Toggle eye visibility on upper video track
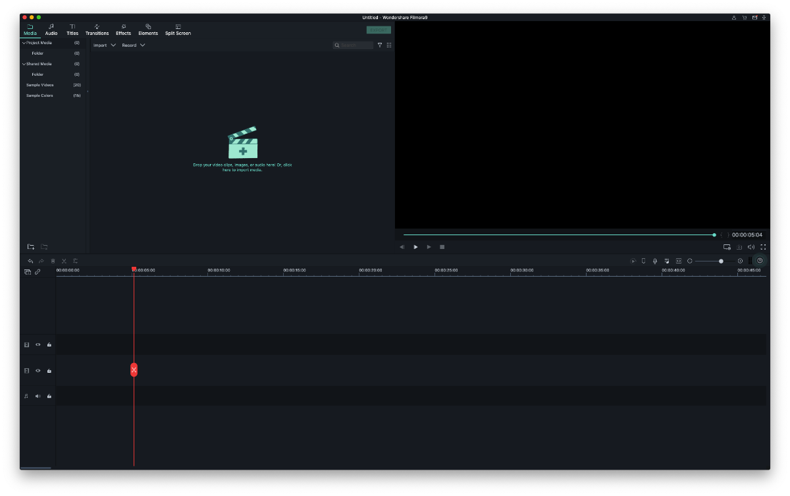The image size is (790, 496). (38, 344)
